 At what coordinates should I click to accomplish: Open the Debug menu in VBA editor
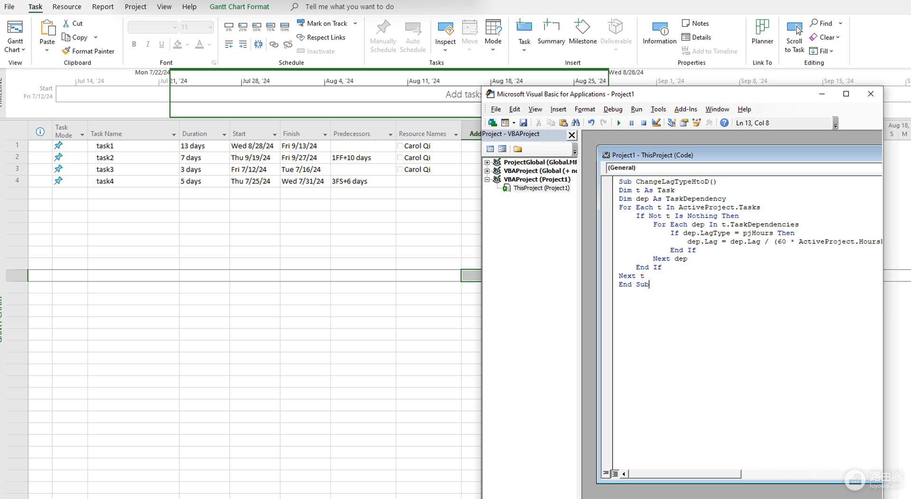613,109
